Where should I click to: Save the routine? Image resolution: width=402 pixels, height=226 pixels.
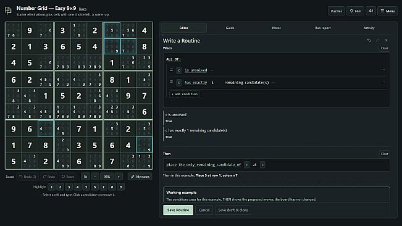pyautogui.click(x=178, y=210)
